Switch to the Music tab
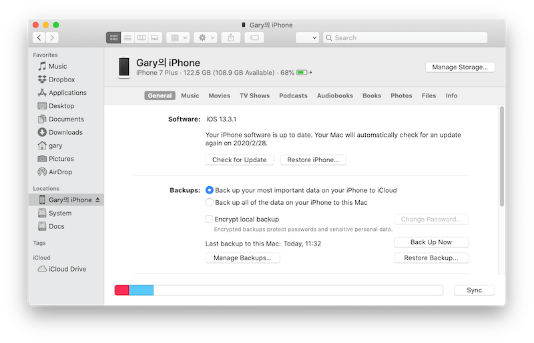 point(190,95)
